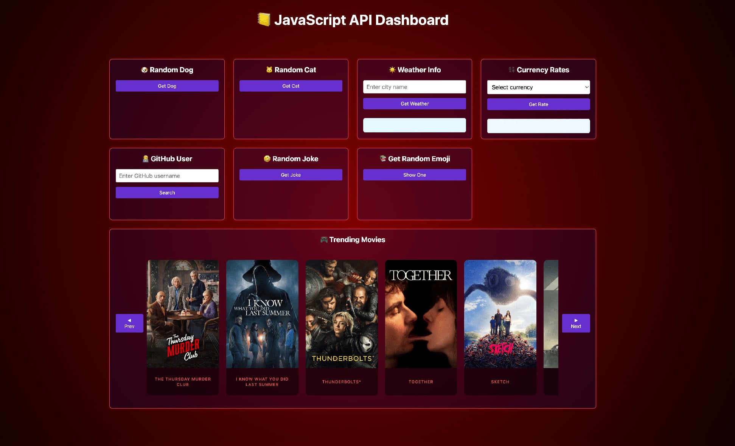The image size is (735, 446).
Task: Click the Enter city name field
Action: coord(414,87)
